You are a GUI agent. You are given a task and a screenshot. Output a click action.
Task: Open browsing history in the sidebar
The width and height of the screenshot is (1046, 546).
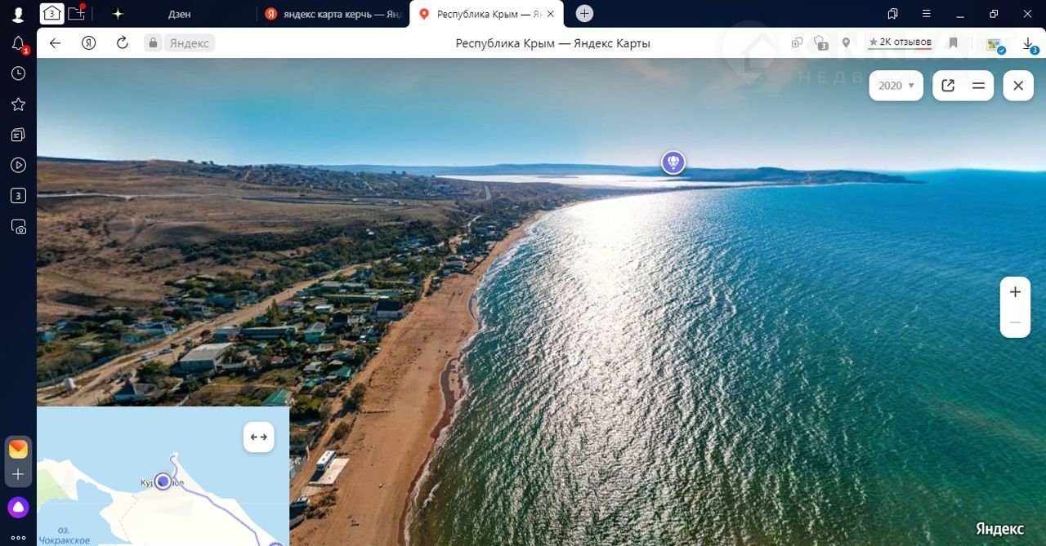click(x=18, y=73)
